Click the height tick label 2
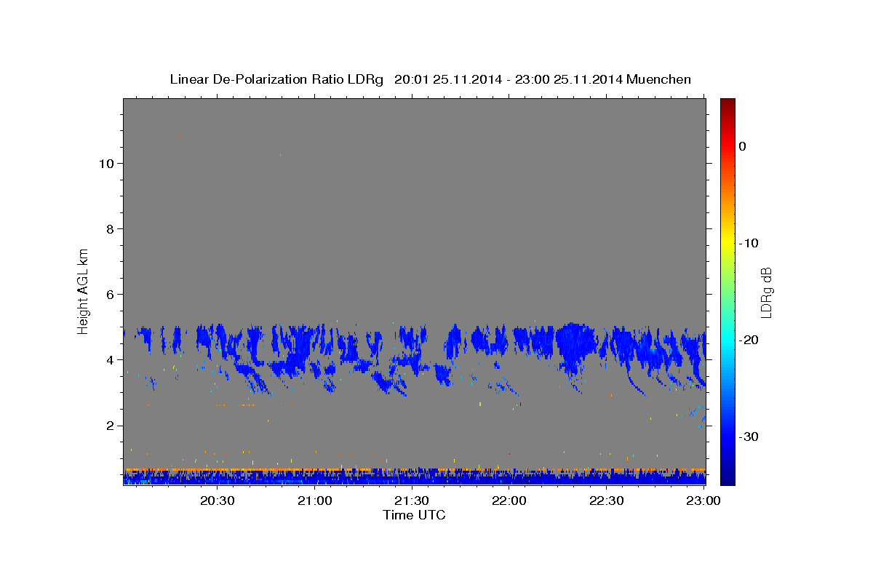The image size is (873, 582). tap(108, 426)
